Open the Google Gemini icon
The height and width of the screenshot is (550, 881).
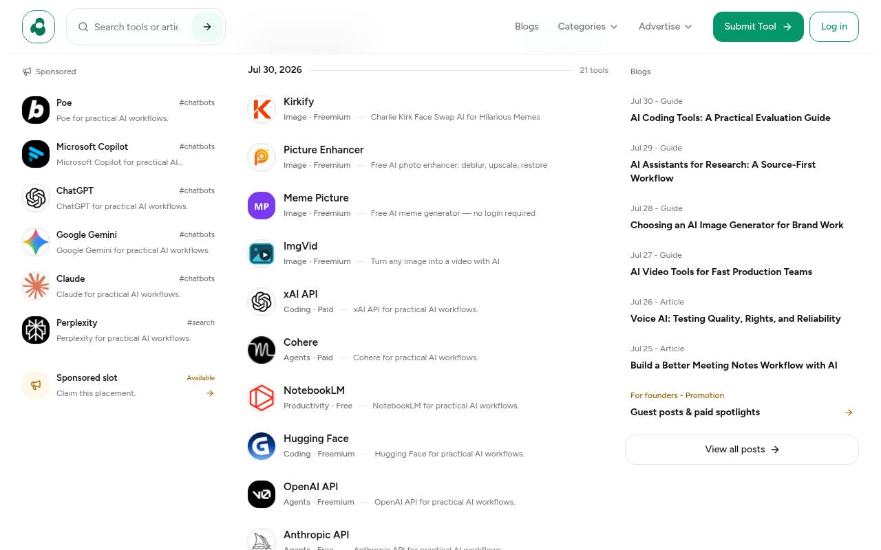[x=36, y=242]
